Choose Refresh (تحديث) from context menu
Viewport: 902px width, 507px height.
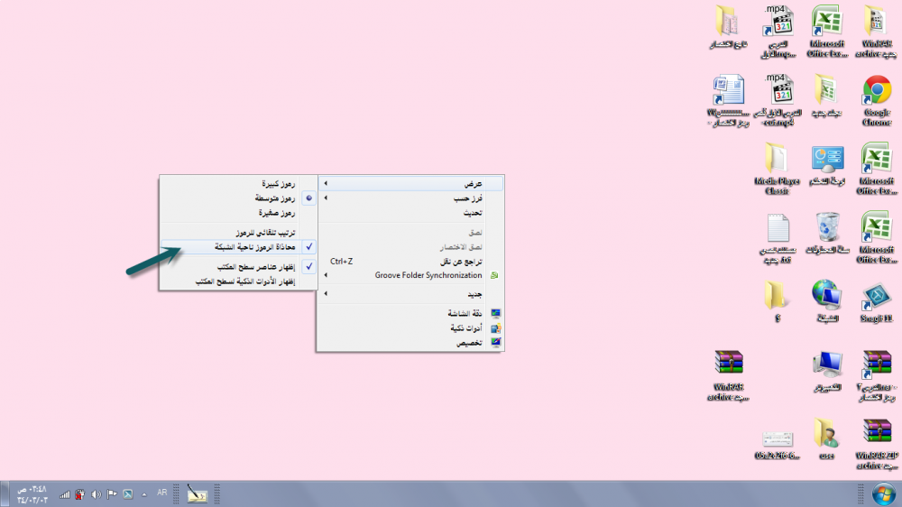[x=410, y=212]
